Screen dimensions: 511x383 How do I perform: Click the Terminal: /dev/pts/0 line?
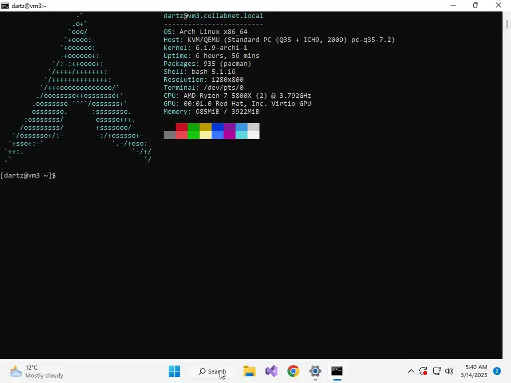tap(204, 88)
